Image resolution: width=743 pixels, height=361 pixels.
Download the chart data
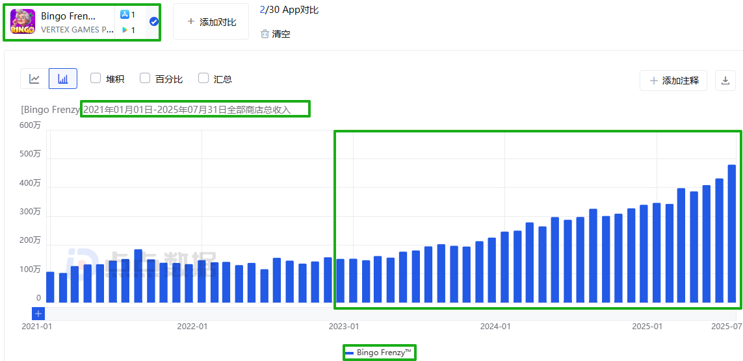coord(725,81)
